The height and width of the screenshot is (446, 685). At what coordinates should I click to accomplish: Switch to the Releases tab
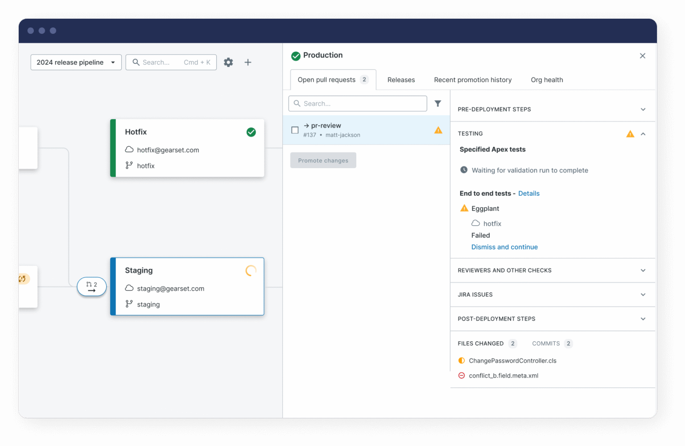point(401,80)
